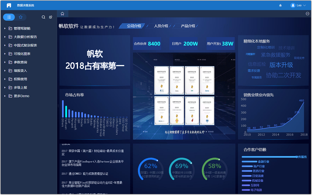Click the 2017 通过CMMI3 award entry
The width and height of the screenshot is (312, 195).
tap(85, 174)
